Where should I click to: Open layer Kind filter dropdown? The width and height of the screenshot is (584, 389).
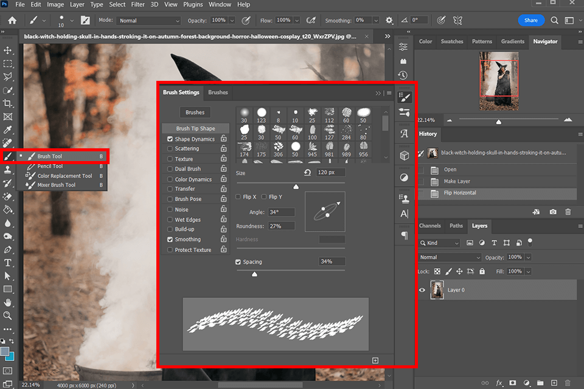(439, 243)
